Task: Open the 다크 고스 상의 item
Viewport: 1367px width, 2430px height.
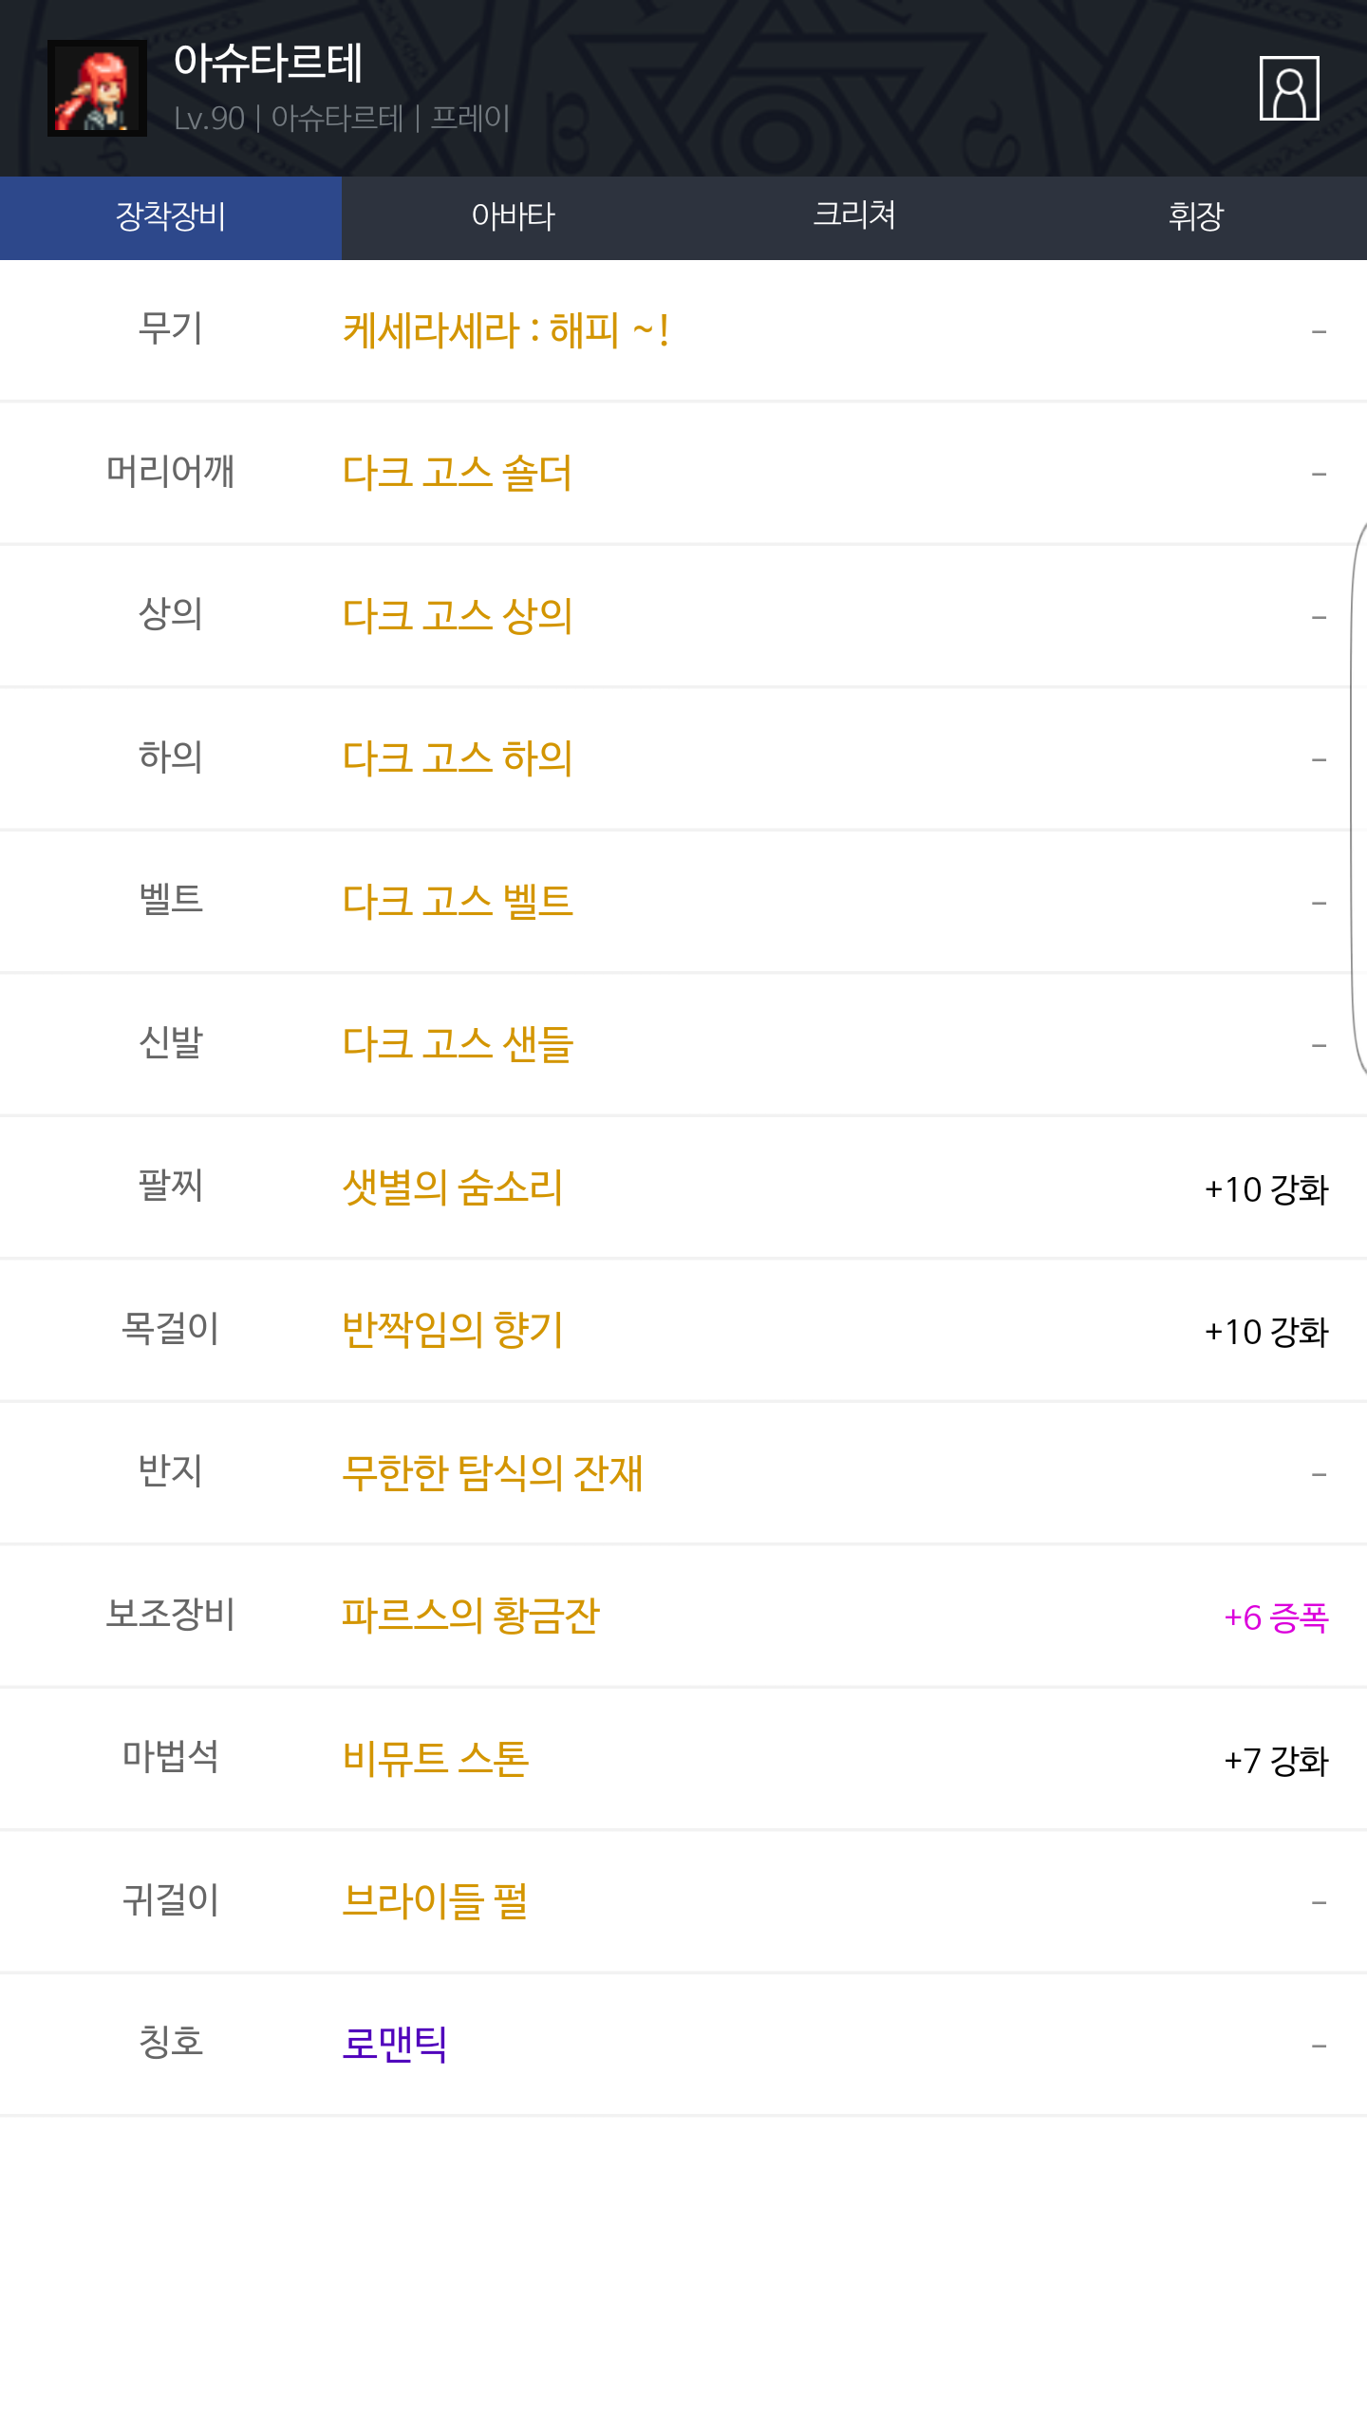Action: tap(457, 616)
